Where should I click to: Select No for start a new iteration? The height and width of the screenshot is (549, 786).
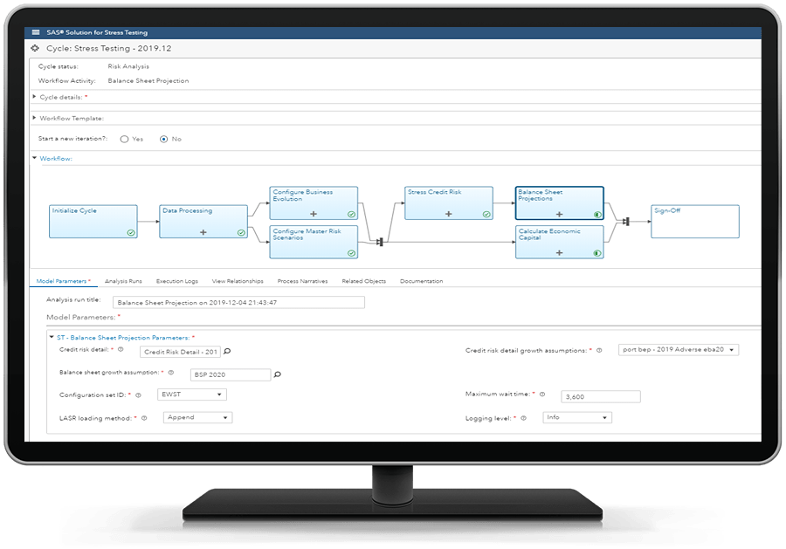point(163,140)
